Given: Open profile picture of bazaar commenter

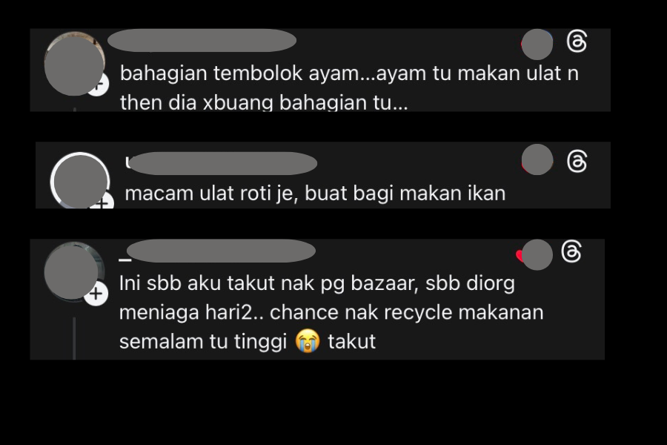Looking at the screenshot, I should click(73, 271).
